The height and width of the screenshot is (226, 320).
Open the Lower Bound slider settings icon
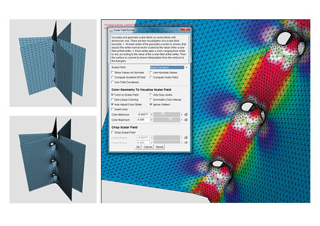(x=186, y=138)
